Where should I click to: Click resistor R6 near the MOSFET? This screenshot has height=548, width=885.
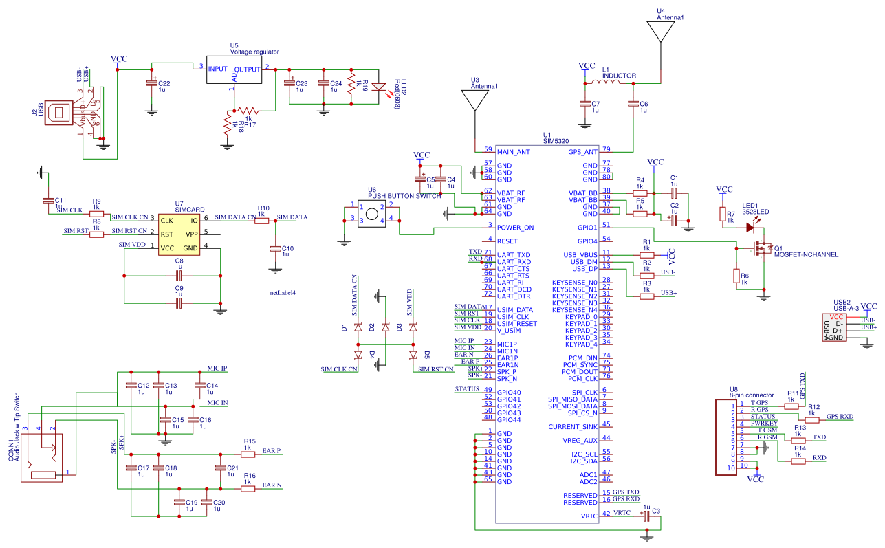coord(736,276)
